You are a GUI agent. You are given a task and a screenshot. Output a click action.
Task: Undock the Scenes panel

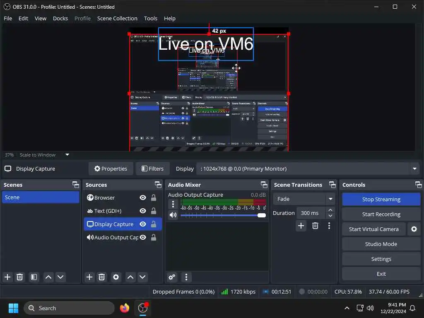pyautogui.click(x=76, y=185)
